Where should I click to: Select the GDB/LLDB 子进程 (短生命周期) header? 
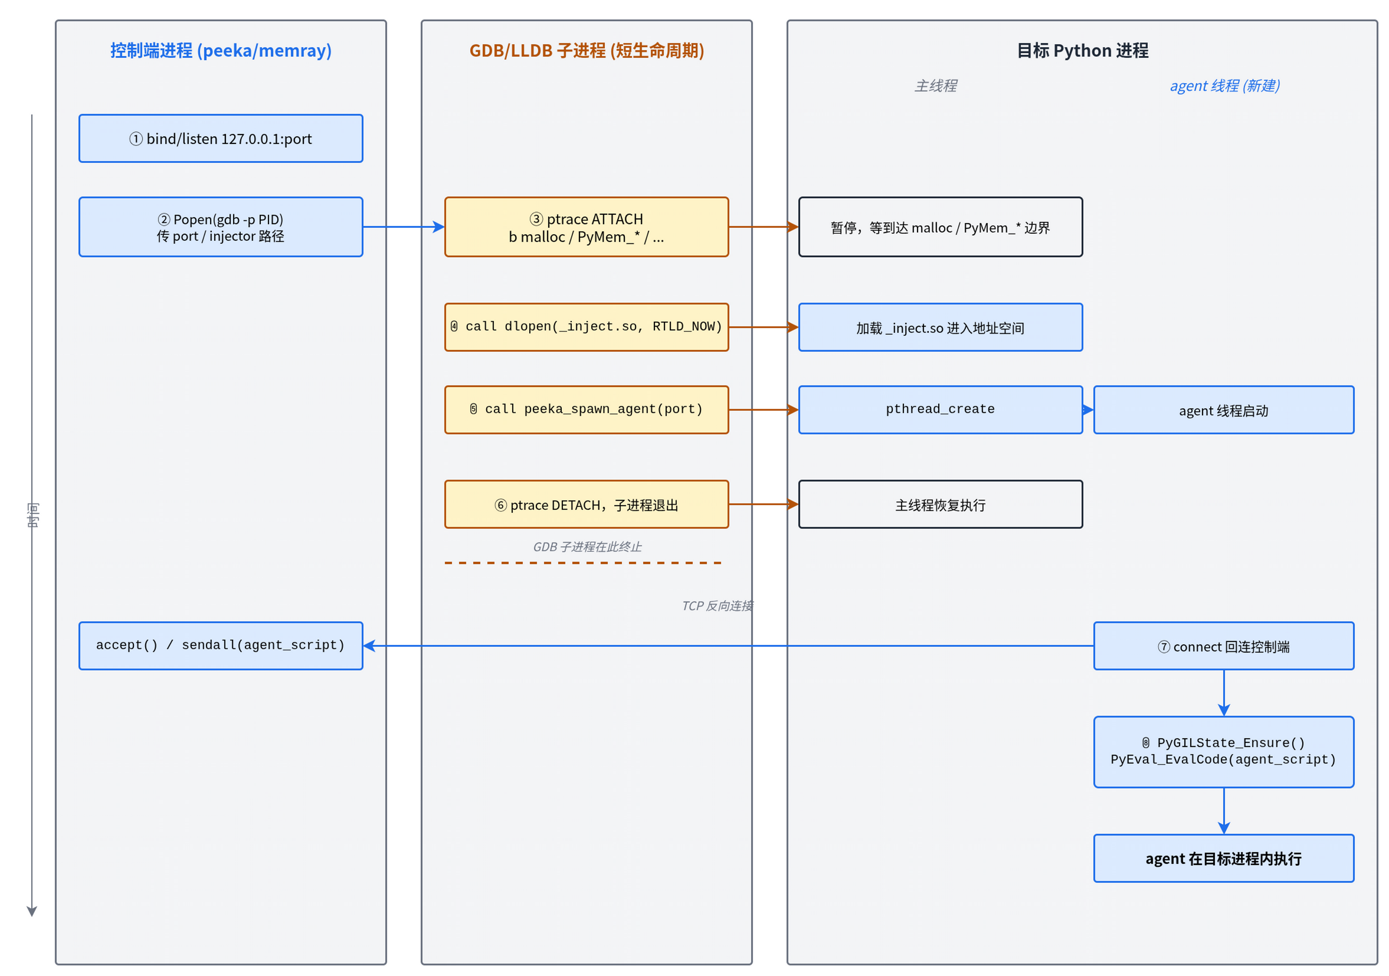coord(586,50)
